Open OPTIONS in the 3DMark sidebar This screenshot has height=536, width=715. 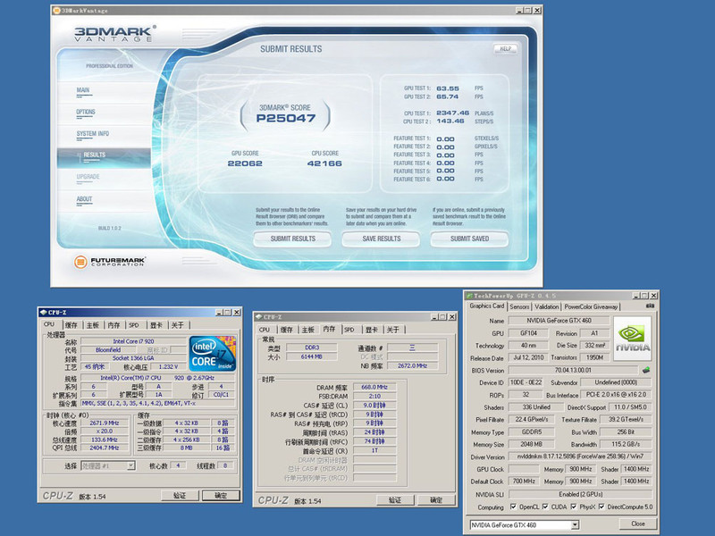pos(86,112)
